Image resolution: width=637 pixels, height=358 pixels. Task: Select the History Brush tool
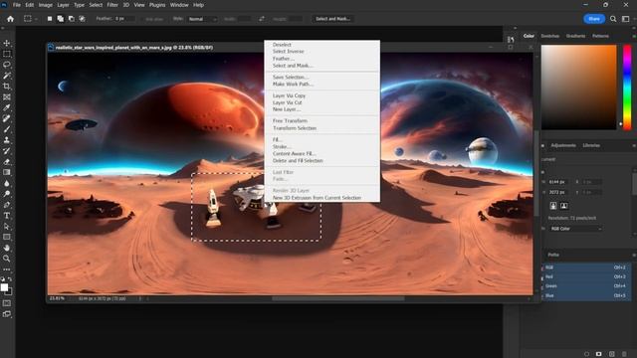(7, 150)
